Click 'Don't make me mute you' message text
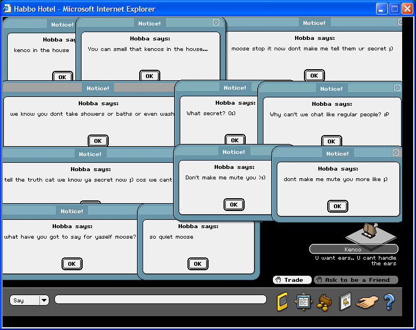The width and height of the screenshot is (416, 330). pos(225,177)
